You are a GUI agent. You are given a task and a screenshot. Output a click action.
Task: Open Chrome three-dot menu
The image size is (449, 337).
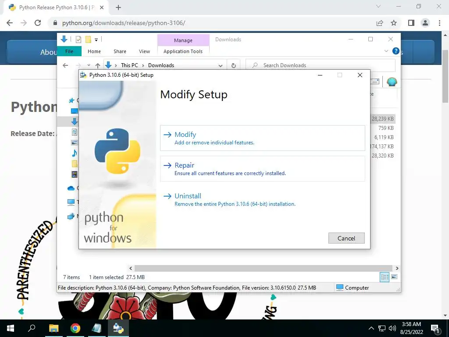pyautogui.click(x=439, y=23)
